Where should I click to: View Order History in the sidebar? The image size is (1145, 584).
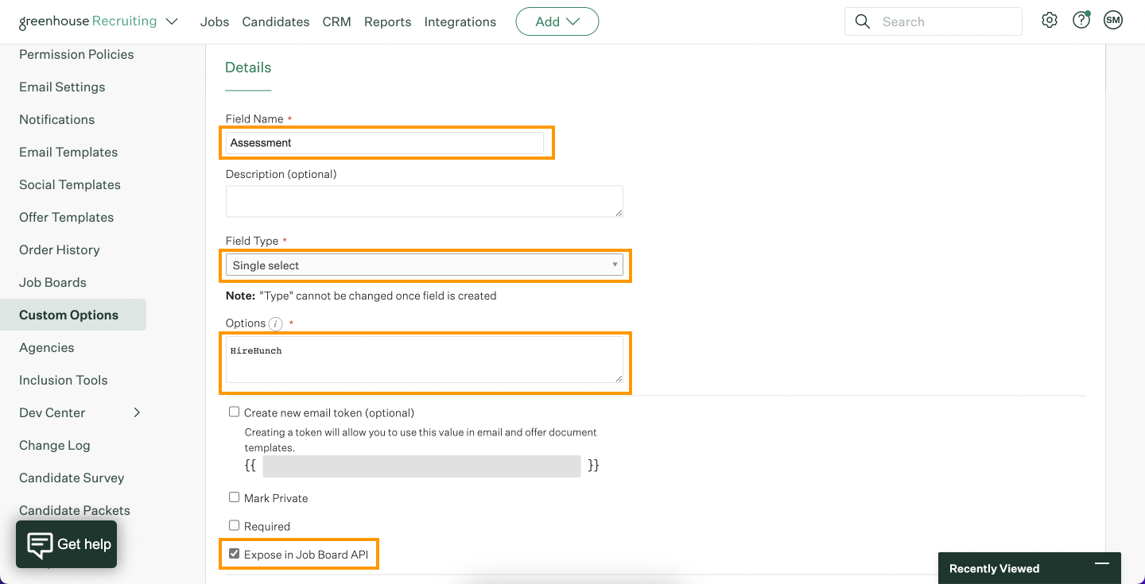click(60, 249)
